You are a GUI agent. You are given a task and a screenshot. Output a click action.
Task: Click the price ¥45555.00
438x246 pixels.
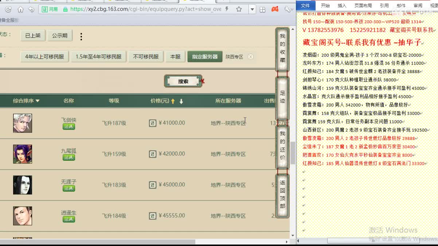tap(172, 216)
